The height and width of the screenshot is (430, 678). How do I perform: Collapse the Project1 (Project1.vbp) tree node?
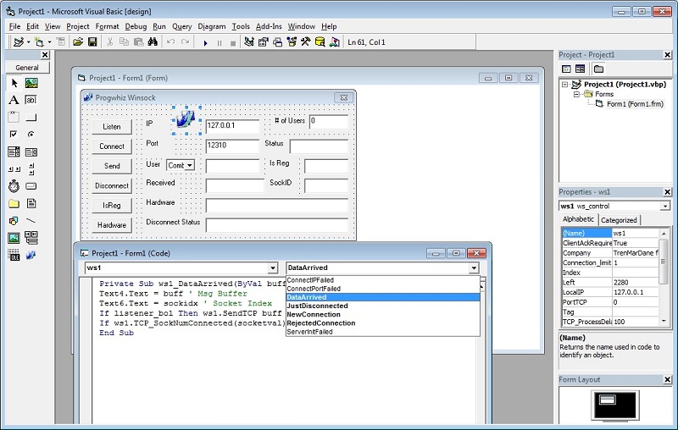pyautogui.click(x=564, y=85)
